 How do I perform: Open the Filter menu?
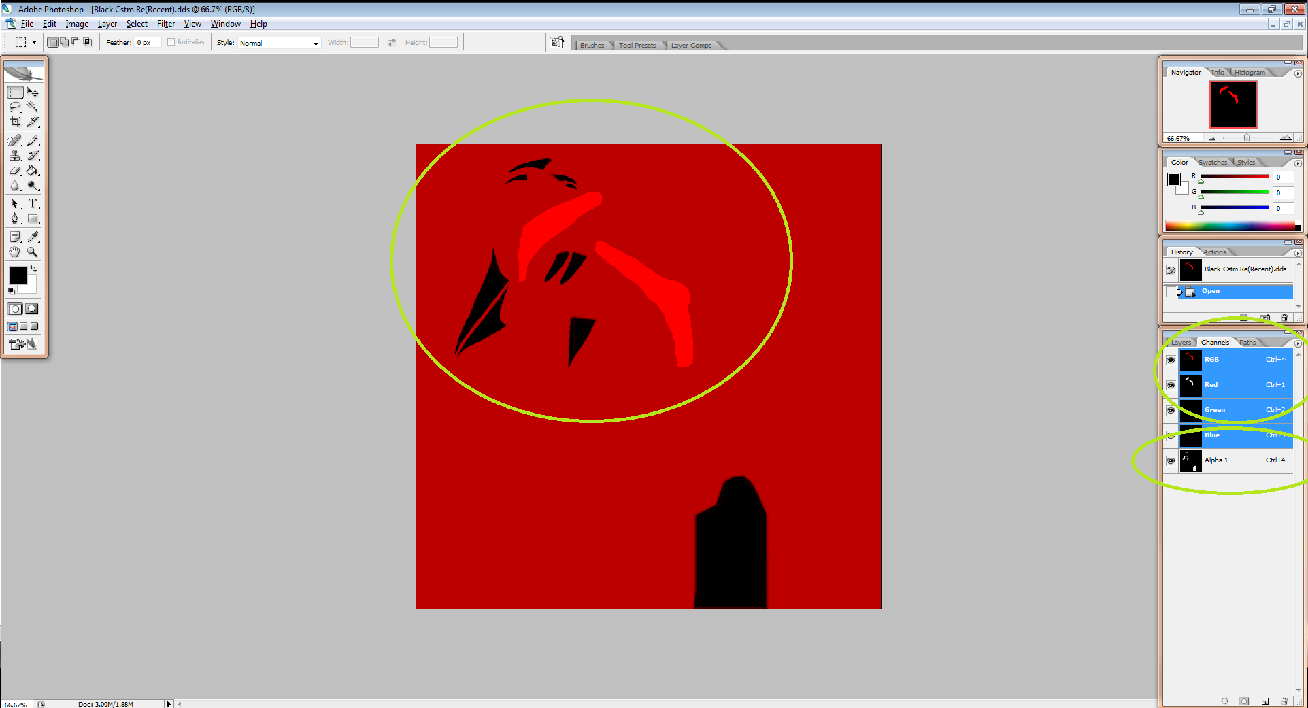(x=166, y=24)
